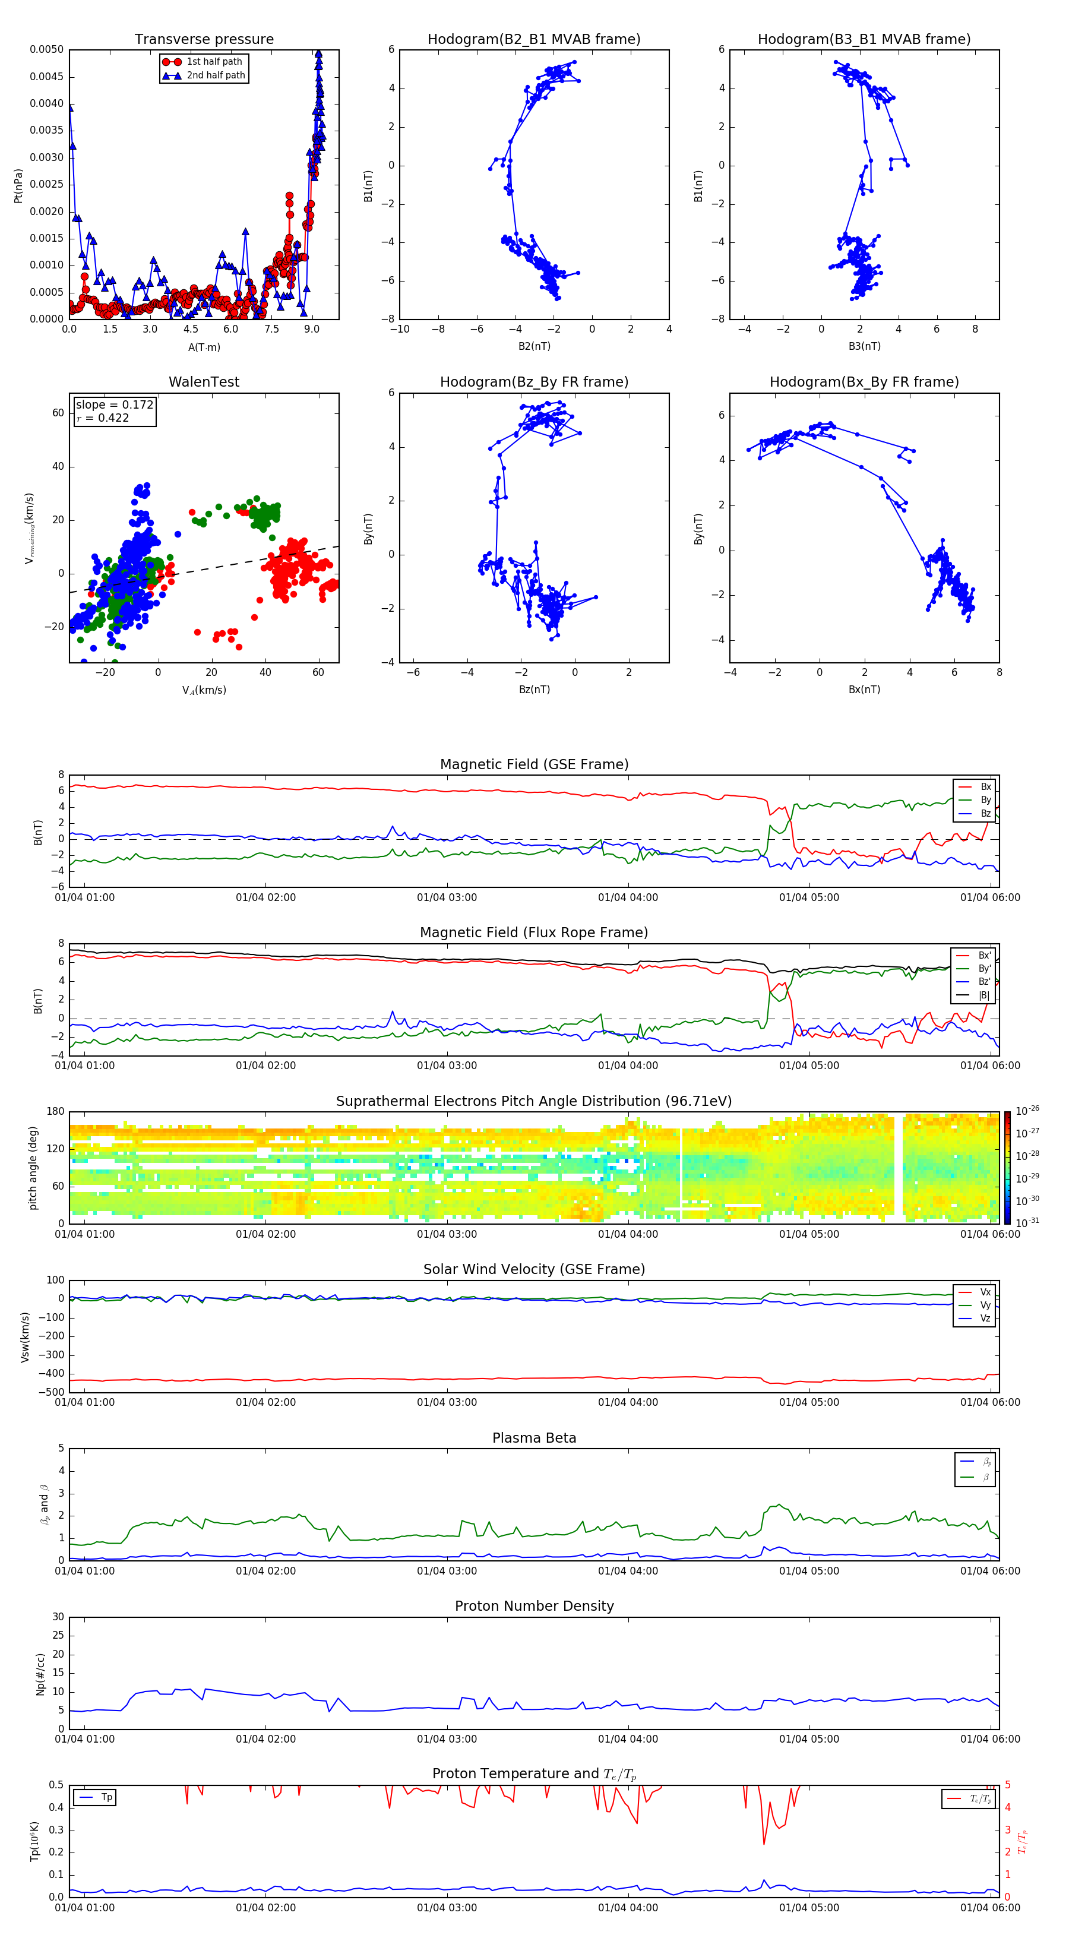Click the 'βp and β' y-axis label
Viewport: 1069px width, 1960px height.
click(x=44, y=1504)
